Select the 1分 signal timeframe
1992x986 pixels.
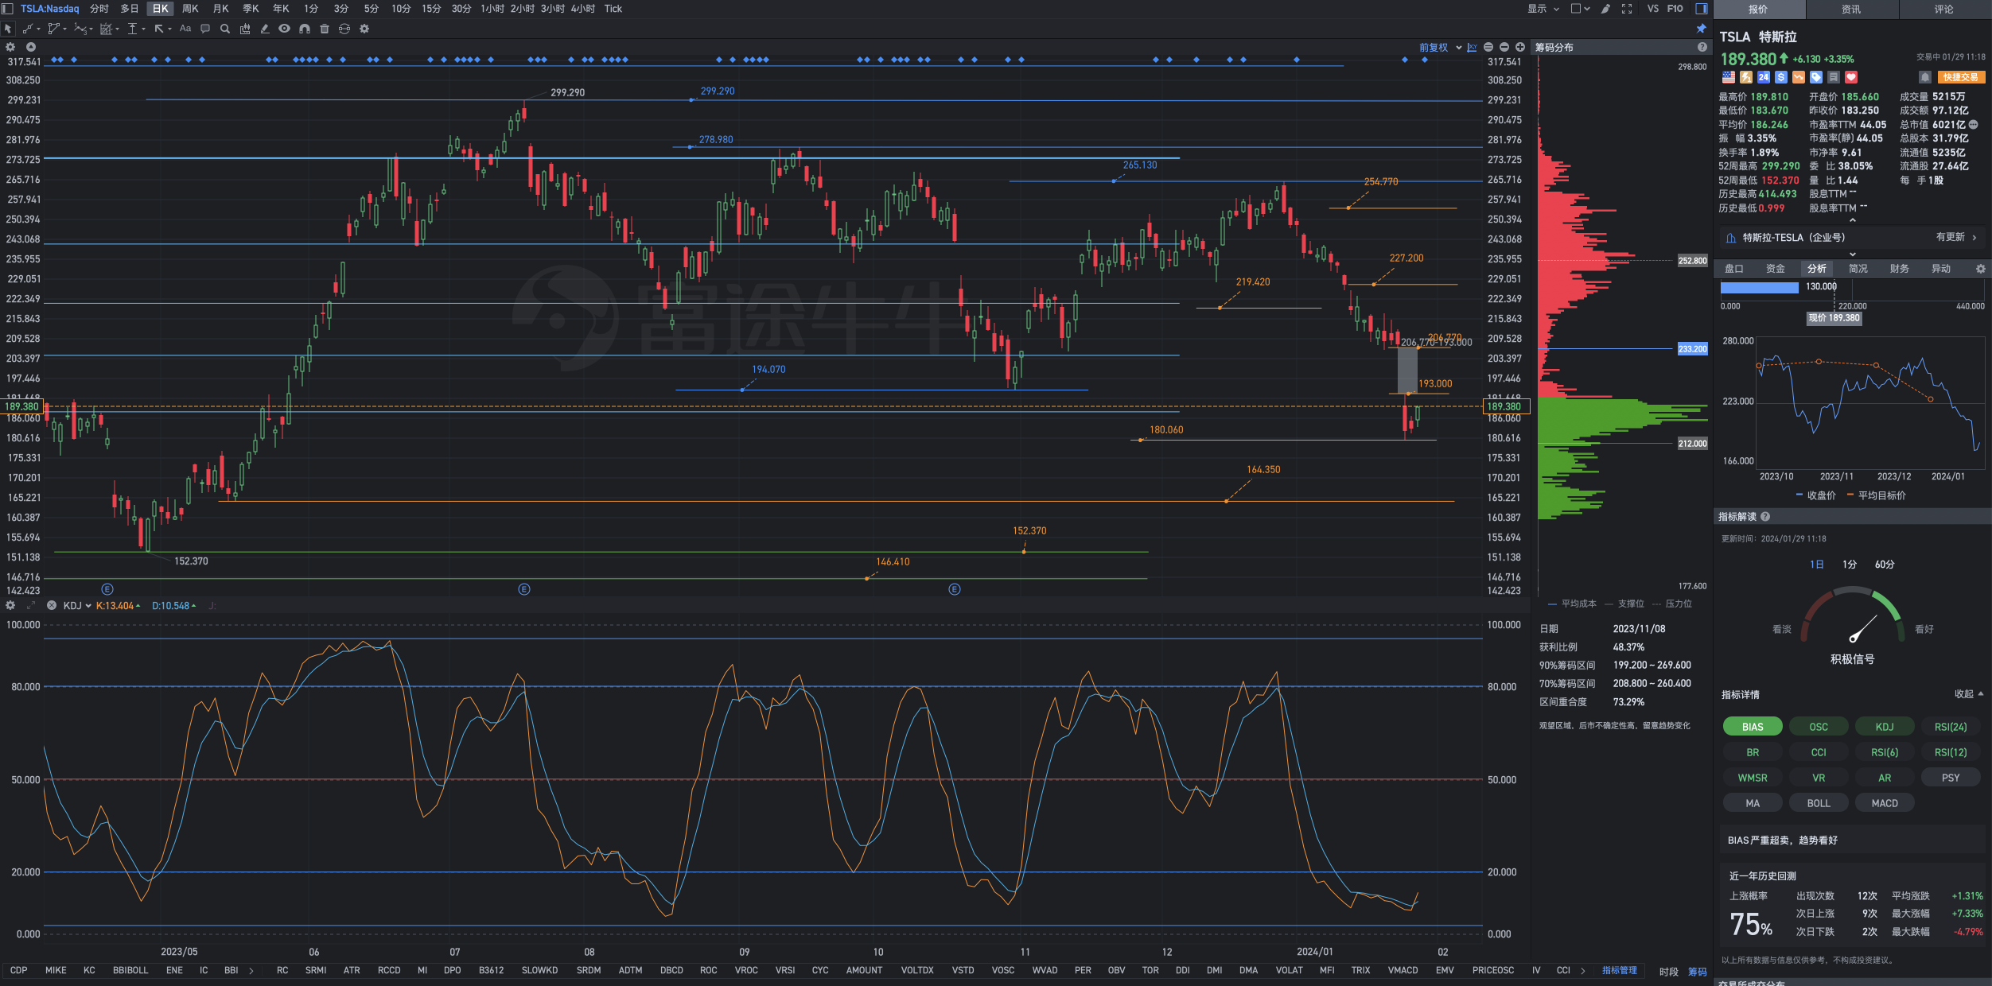pos(1850,565)
